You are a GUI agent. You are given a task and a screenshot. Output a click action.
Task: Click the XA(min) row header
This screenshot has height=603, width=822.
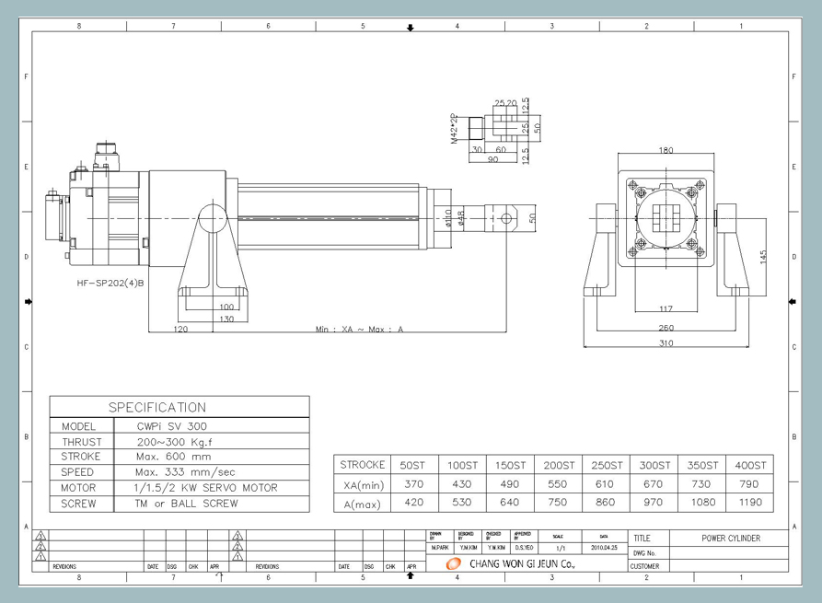(x=364, y=485)
